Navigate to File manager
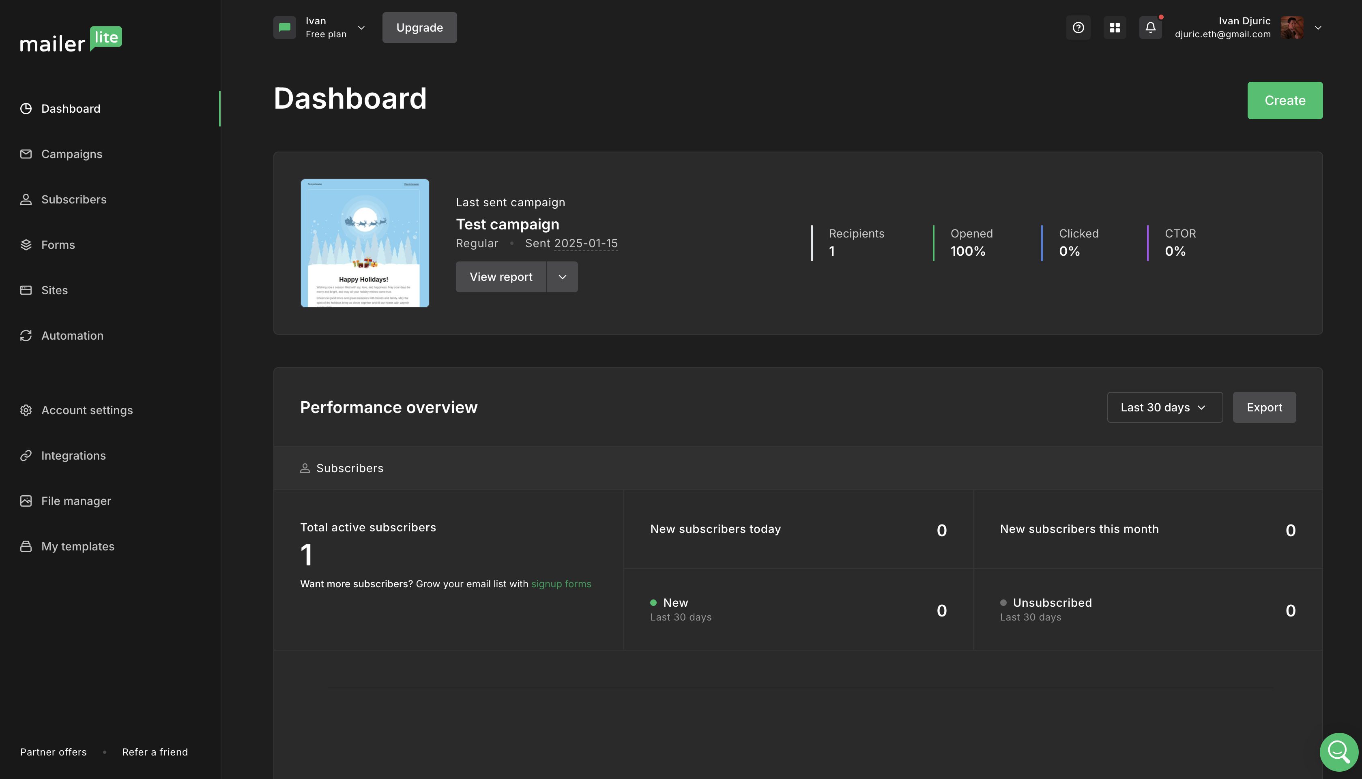This screenshot has height=779, width=1362. tap(76, 501)
